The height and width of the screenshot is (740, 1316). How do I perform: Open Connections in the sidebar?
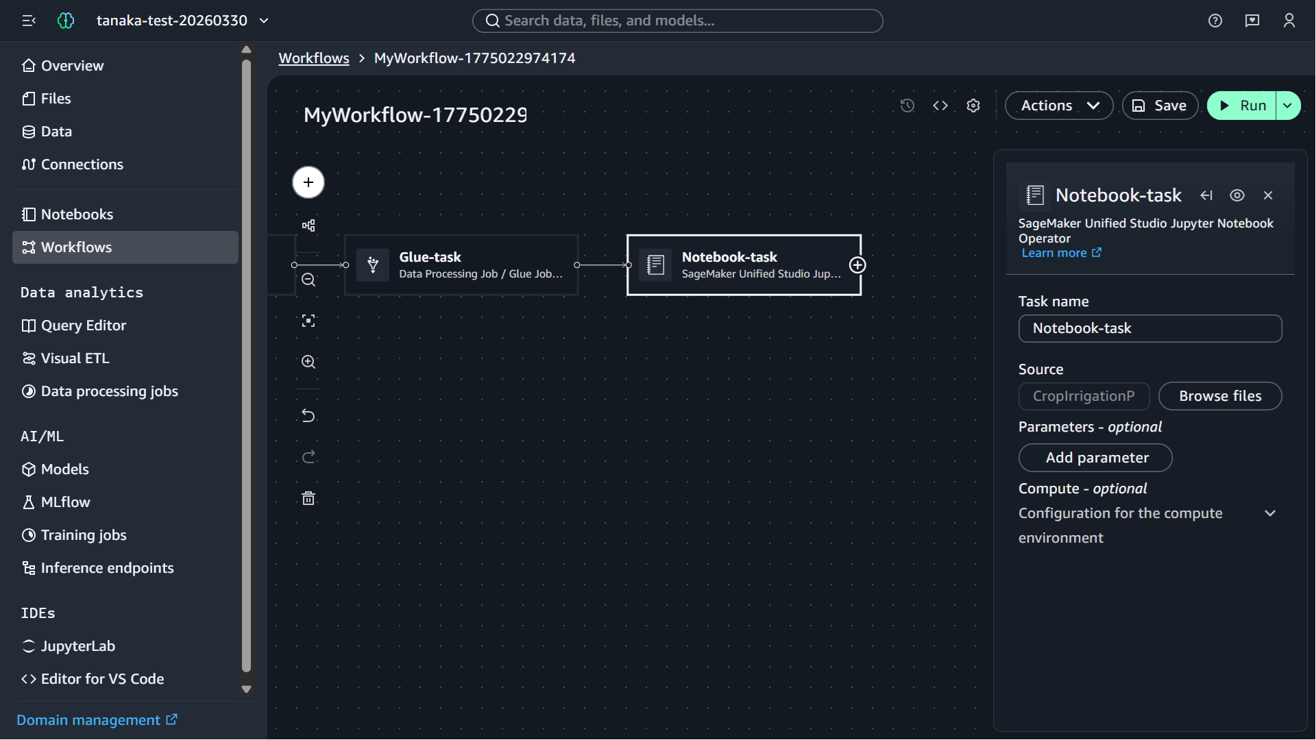coord(125,164)
